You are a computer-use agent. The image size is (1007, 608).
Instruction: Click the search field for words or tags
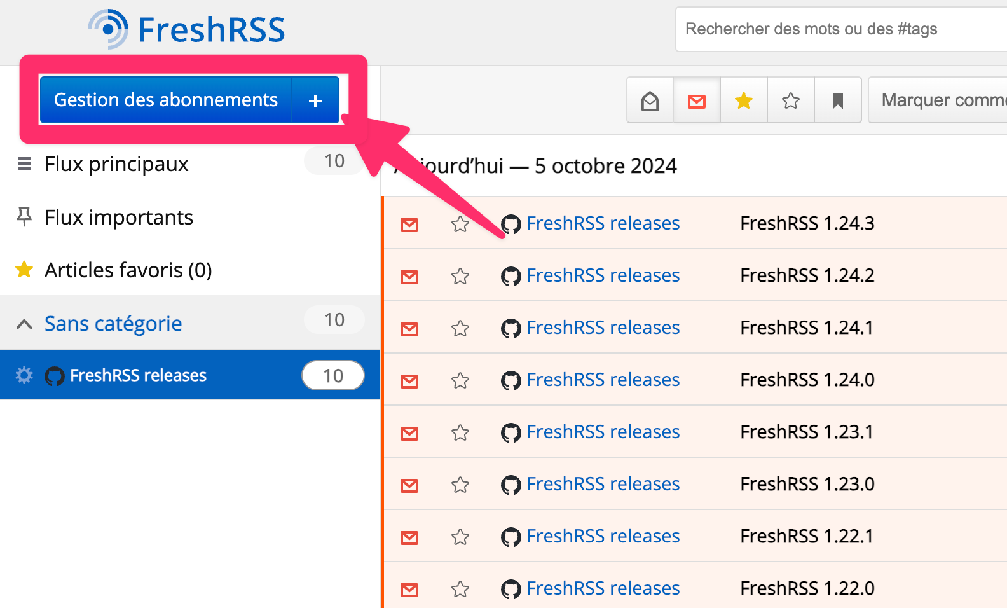point(839,29)
